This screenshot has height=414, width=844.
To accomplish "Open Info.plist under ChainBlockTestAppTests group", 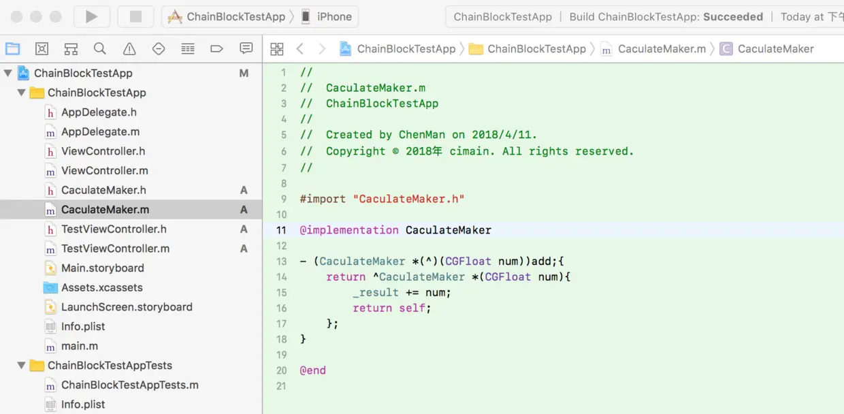I will click(83, 404).
